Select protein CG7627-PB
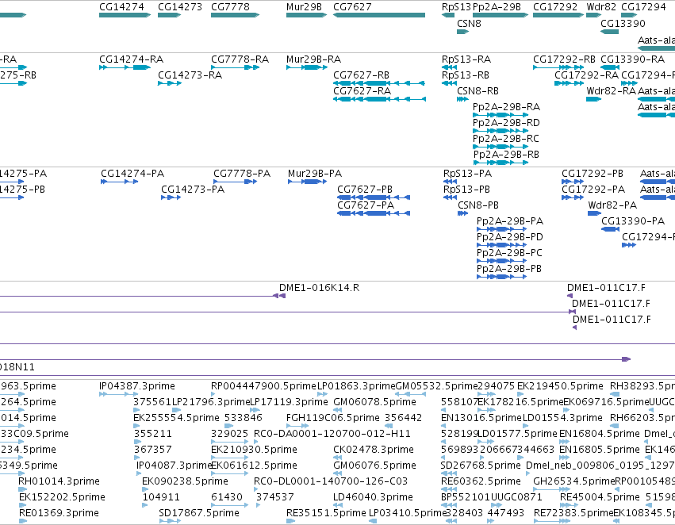Screen dimensions: 675x525 pyautogui.click(x=374, y=197)
